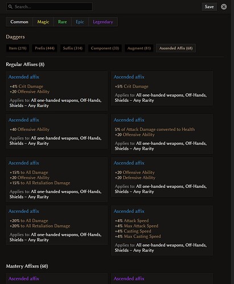Click the Save button

(x=209, y=7)
